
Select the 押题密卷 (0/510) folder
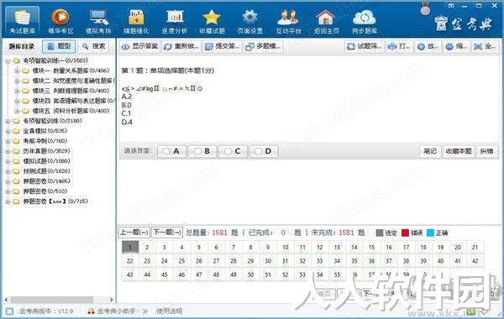[x=45, y=191]
